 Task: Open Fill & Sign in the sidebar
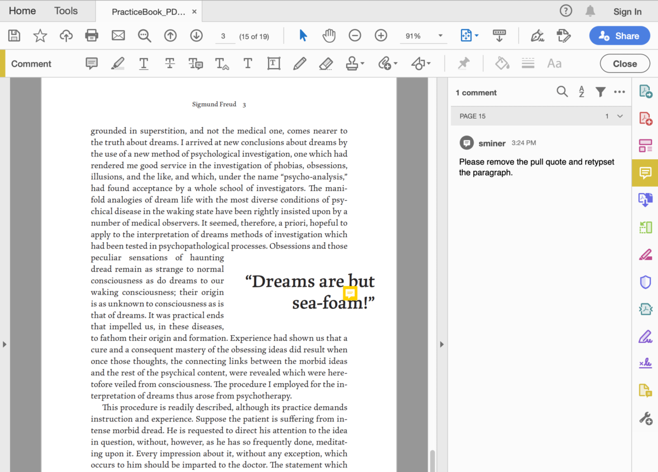(x=645, y=336)
